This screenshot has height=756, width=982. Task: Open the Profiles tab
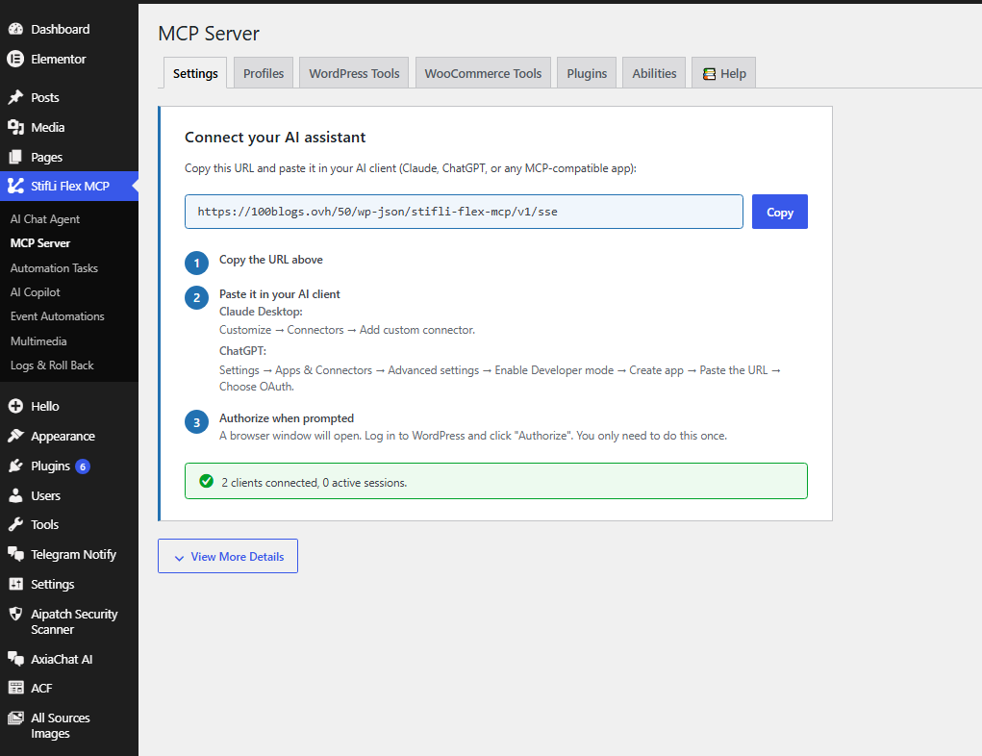[x=264, y=73]
